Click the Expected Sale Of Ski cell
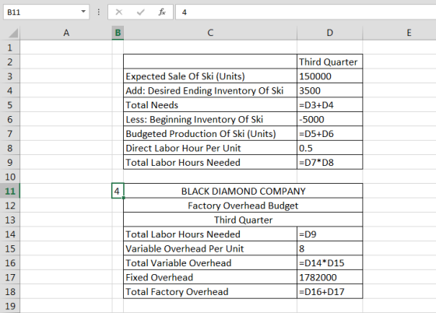This screenshot has height=313, width=436. 210,76
